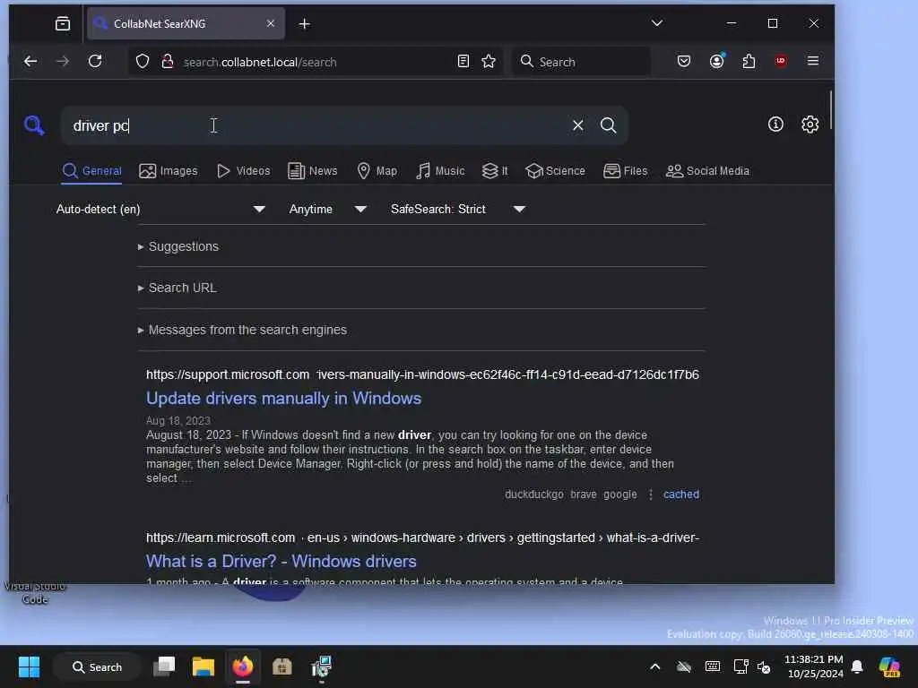Click the SearXNG magnifier logo
This screenshot has width=918, height=688.
coord(34,125)
